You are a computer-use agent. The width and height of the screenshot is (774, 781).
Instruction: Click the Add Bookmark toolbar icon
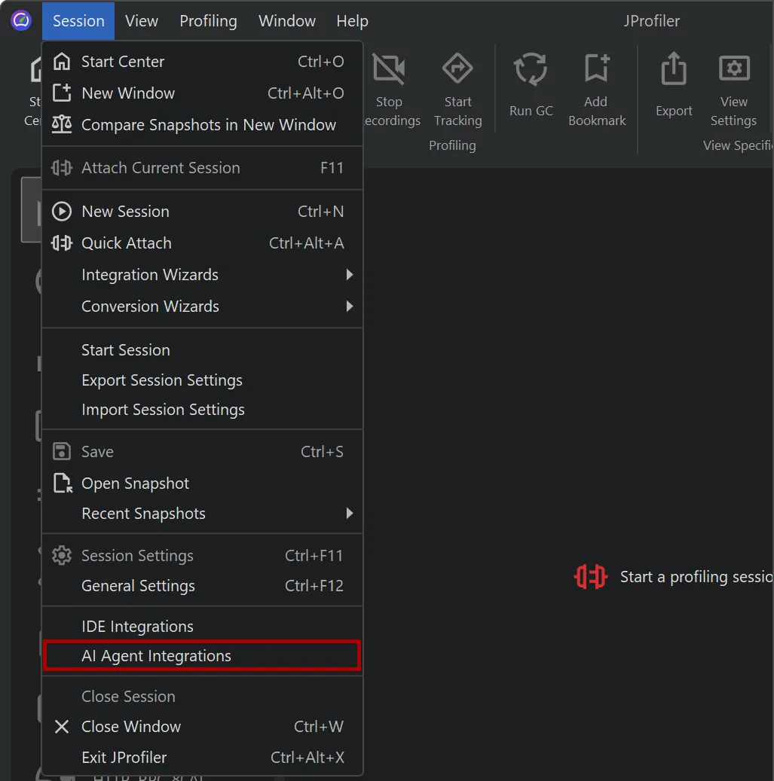(595, 68)
